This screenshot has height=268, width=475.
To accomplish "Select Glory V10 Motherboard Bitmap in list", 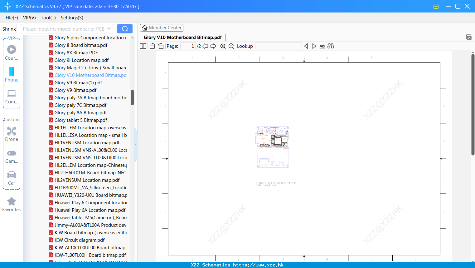I will point(88,75).
